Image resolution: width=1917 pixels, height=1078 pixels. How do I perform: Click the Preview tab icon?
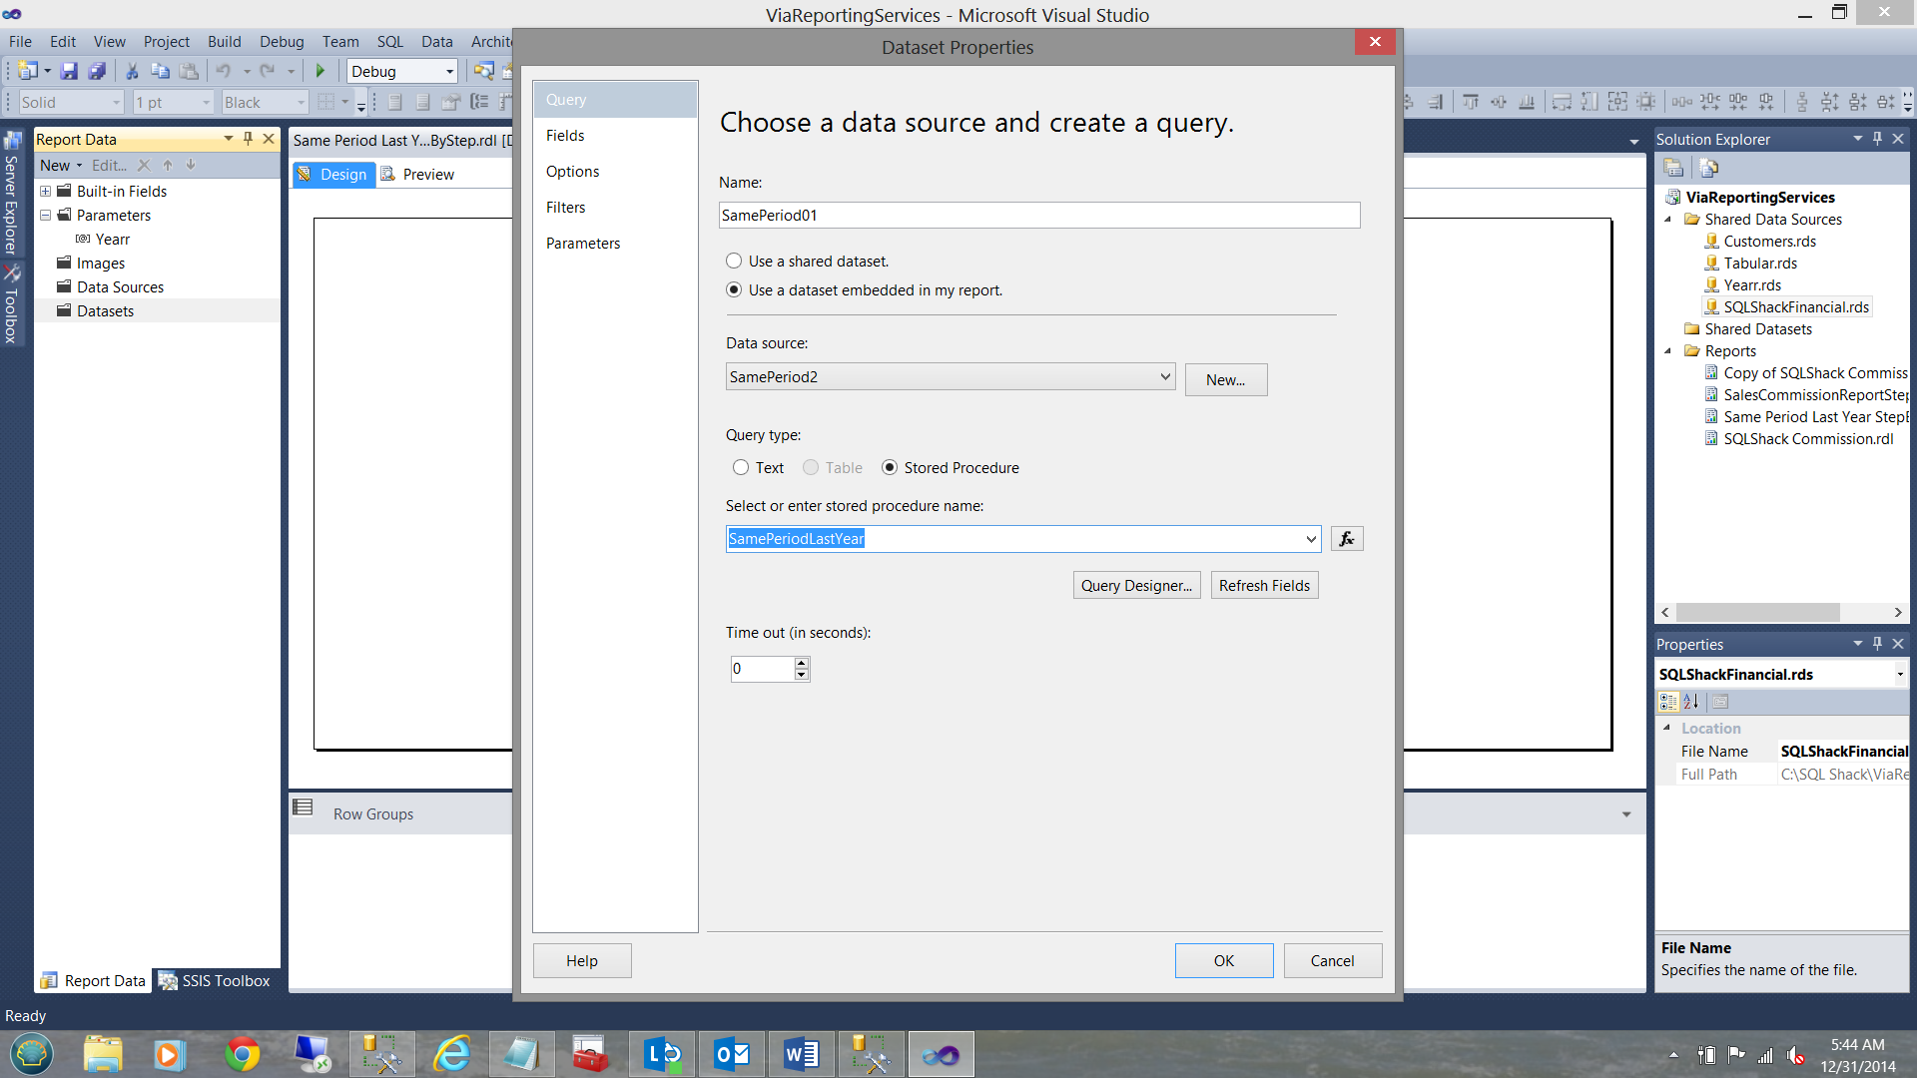coord(388,174)
